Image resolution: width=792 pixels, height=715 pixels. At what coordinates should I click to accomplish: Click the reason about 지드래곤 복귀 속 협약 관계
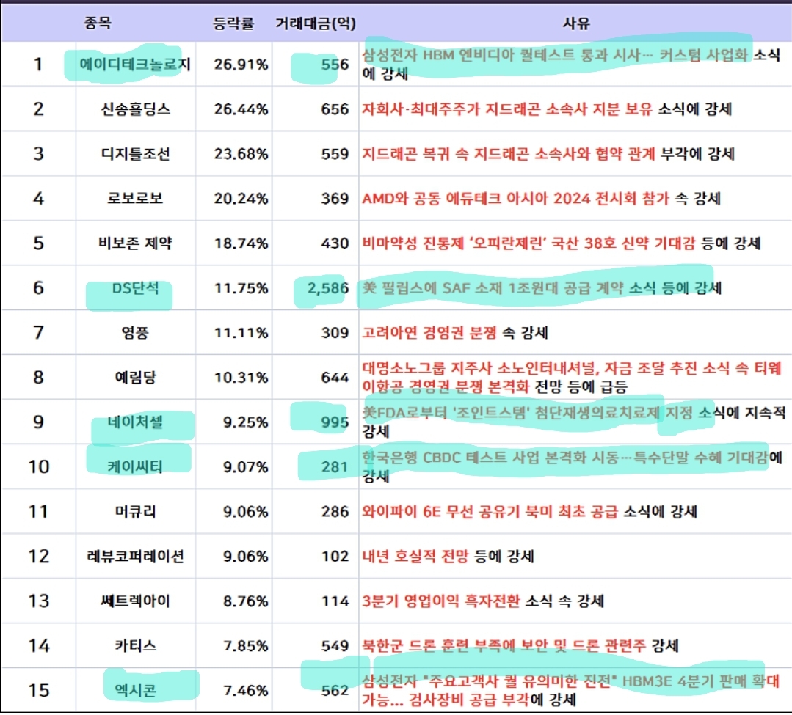[x=548, y=154]
